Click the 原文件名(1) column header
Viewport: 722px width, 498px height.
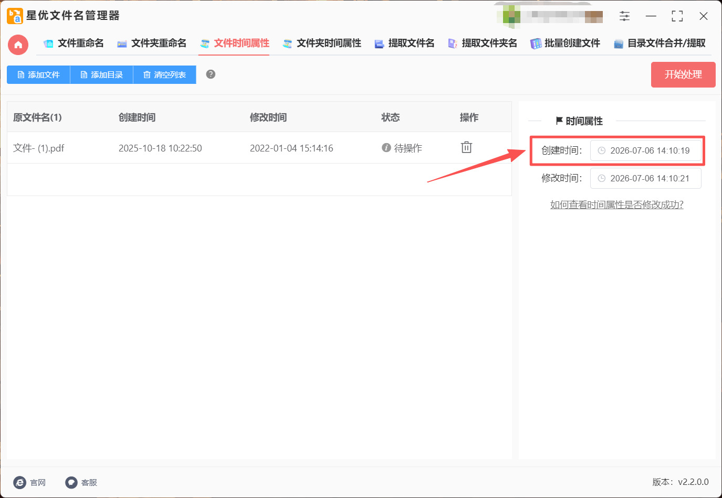click(x=37, y=117)
